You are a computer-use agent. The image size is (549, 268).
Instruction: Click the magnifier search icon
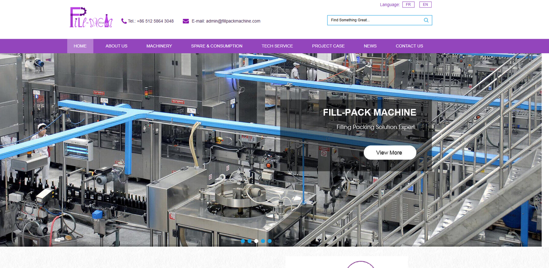[x=426, y=20]
